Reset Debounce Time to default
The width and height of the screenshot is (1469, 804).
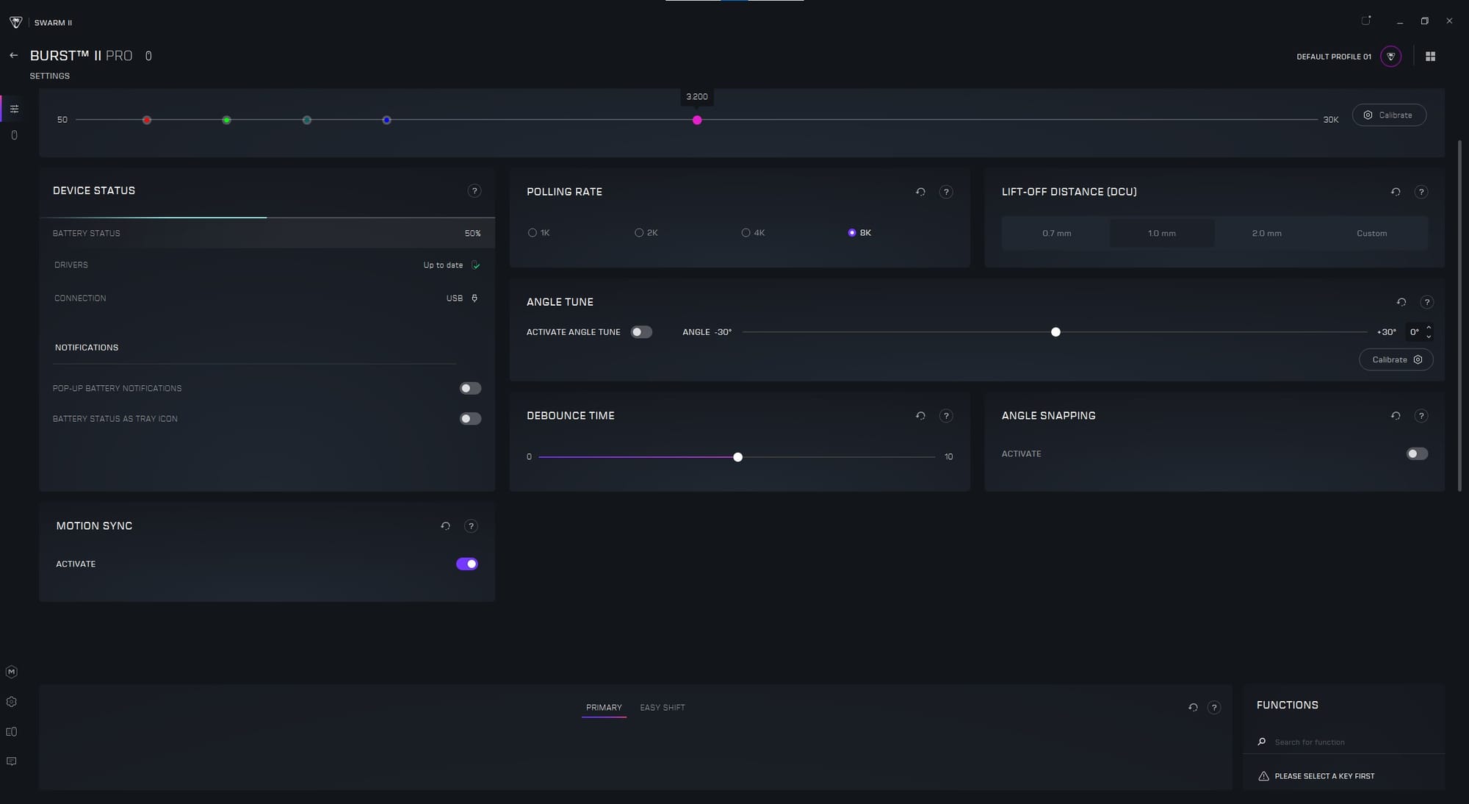(x=920, y=416)
